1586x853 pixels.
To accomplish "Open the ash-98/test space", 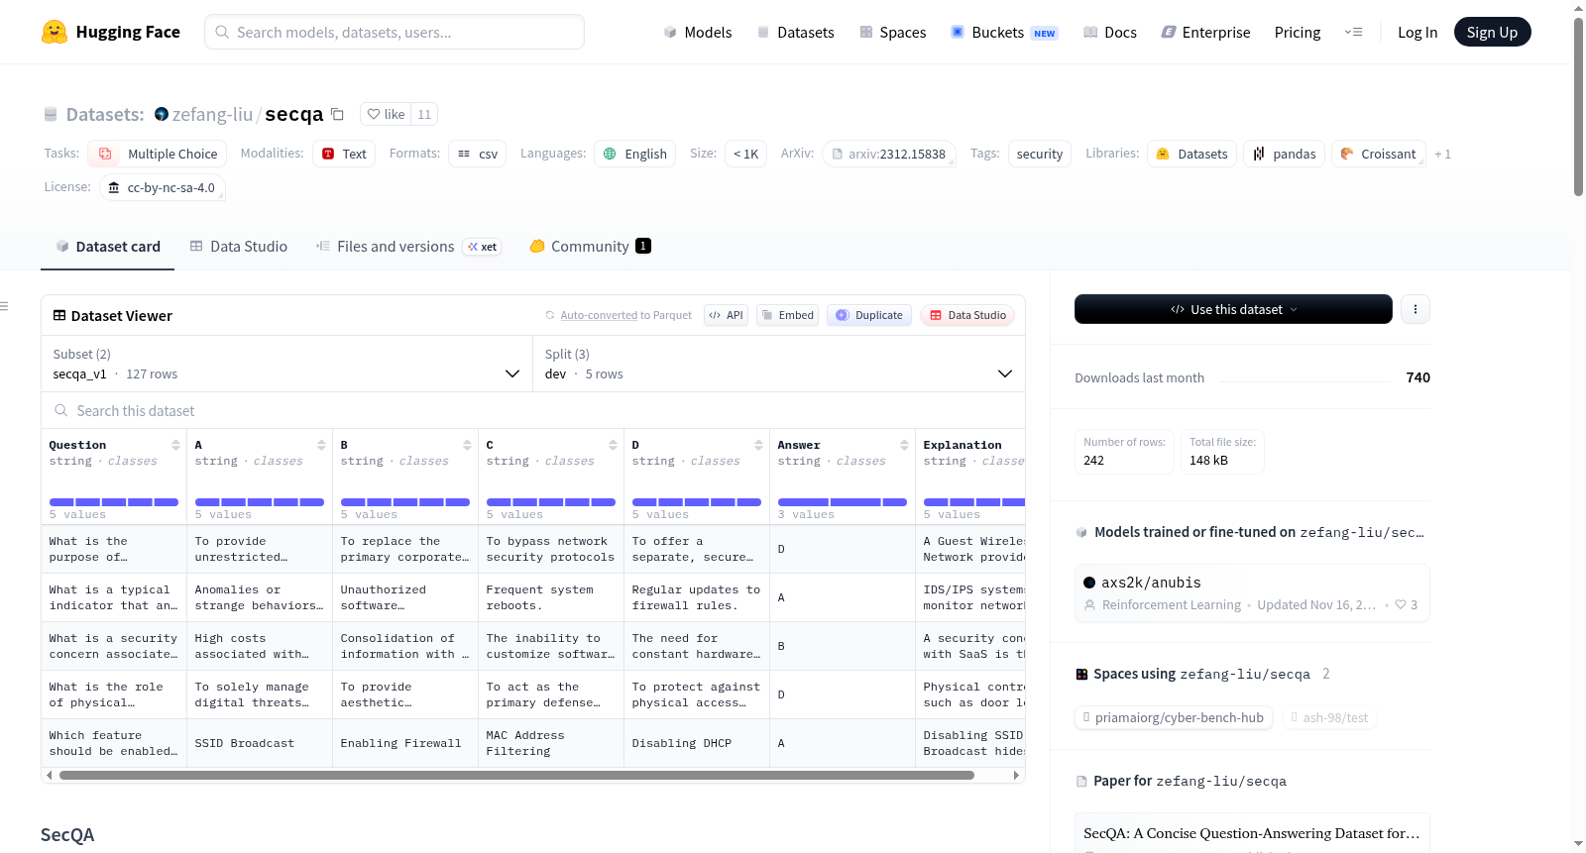I will click(x=1328, y=717).
